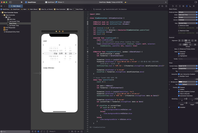This screenshot has height=133, width=198.
Task: Open the related items grid icon
Action: coord(1,6)
